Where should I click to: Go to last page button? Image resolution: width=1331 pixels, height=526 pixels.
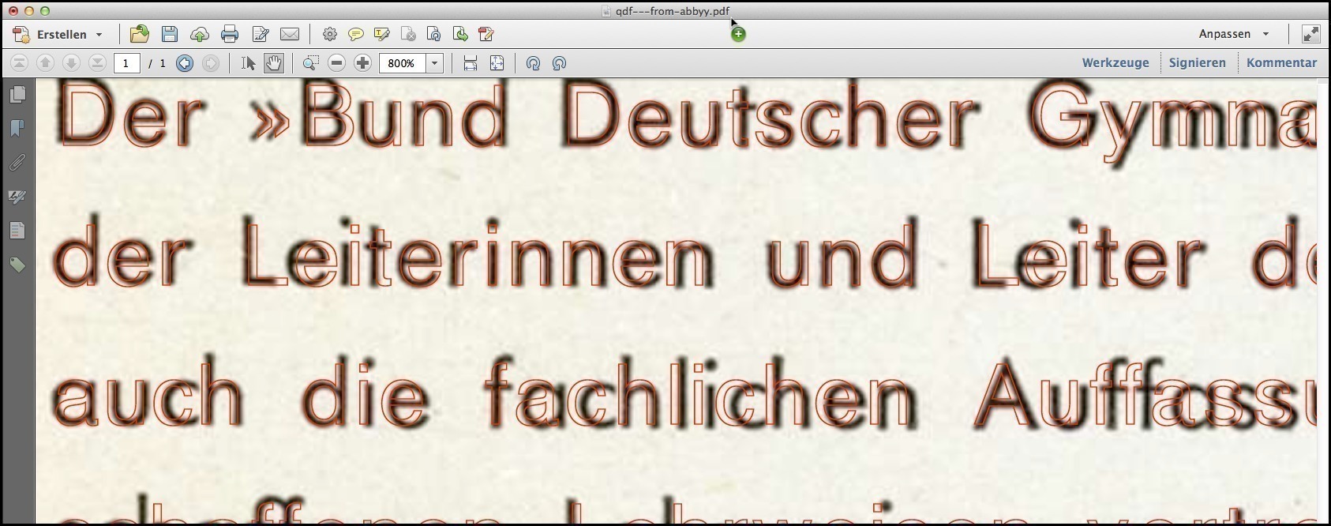(97, 63)
